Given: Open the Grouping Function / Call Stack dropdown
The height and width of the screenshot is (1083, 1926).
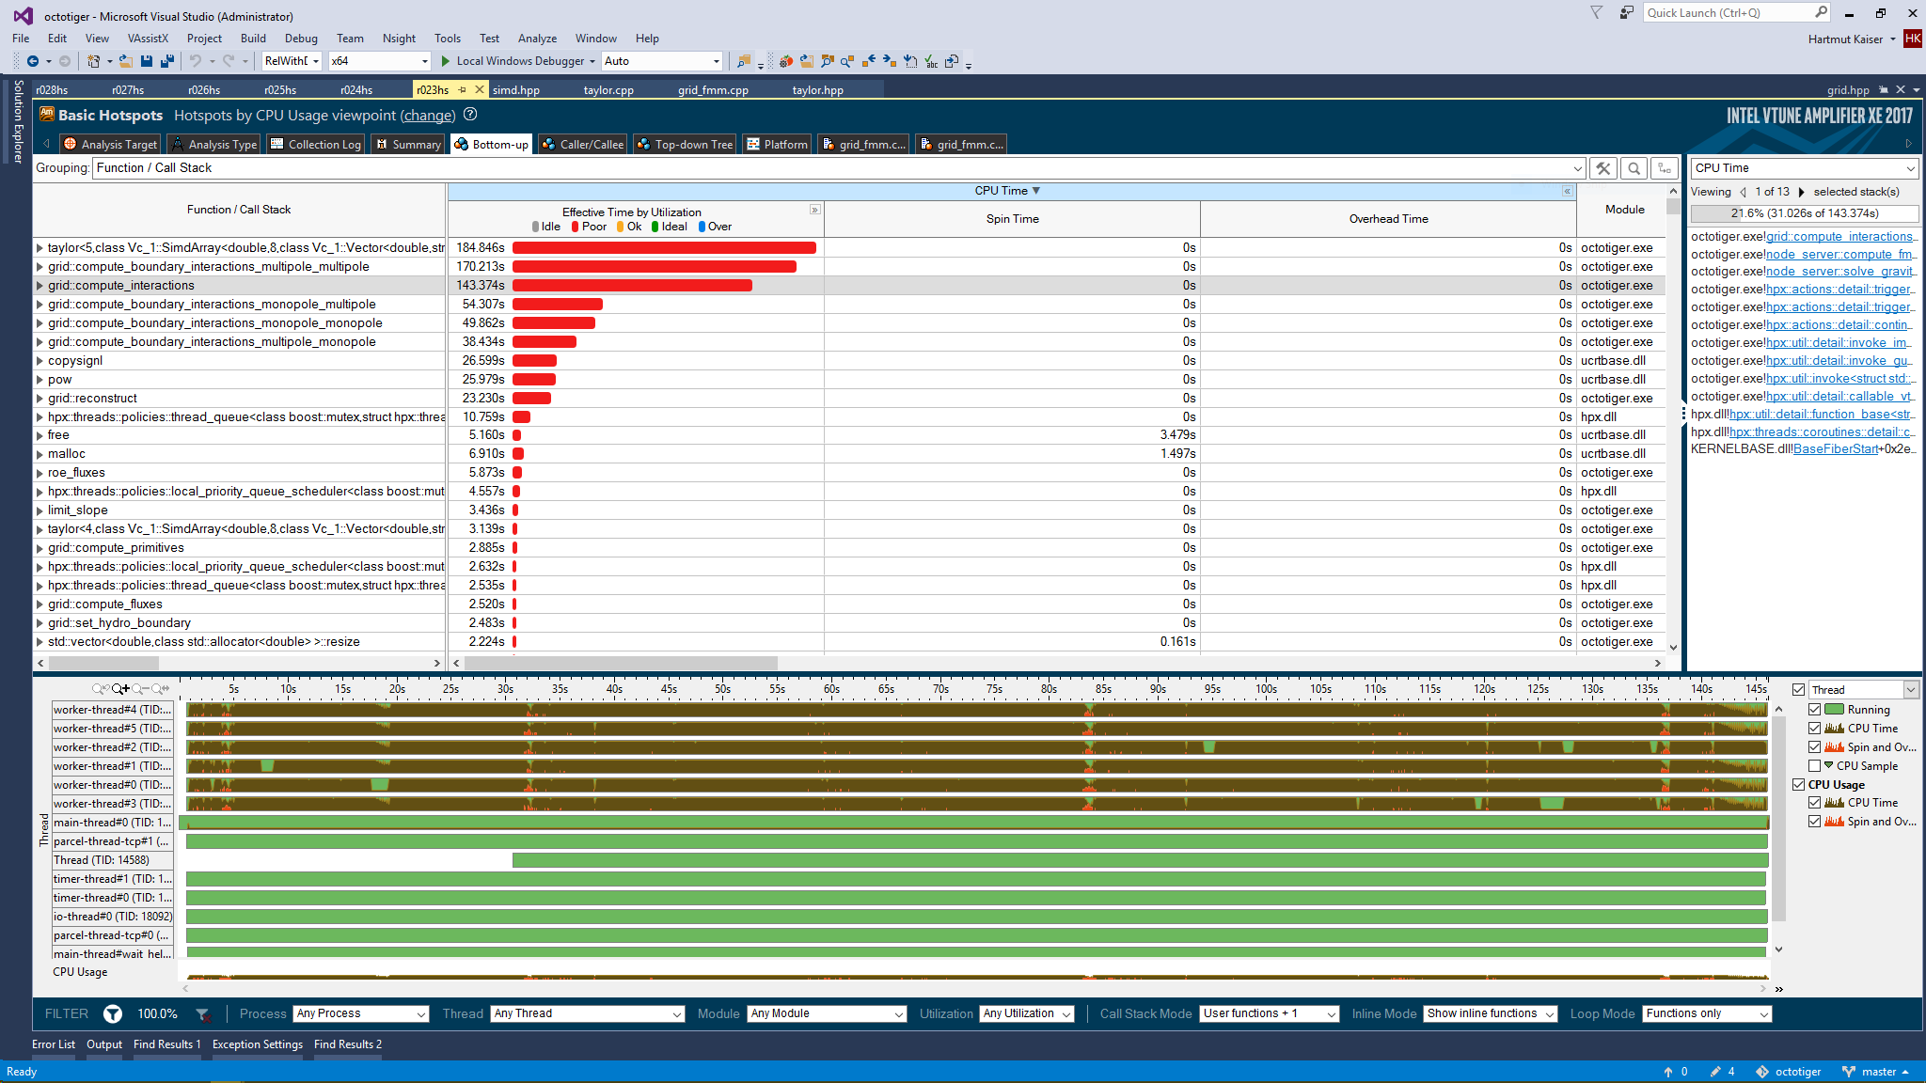Looking at the screenshot, I should 839,168.
